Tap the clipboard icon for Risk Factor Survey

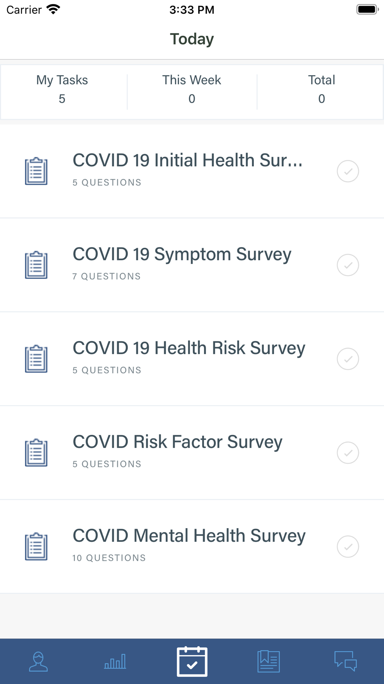pyautogui.click(x=36, y=452)
